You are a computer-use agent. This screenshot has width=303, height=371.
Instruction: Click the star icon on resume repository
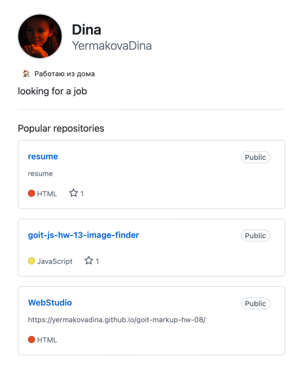pos(73,193)
